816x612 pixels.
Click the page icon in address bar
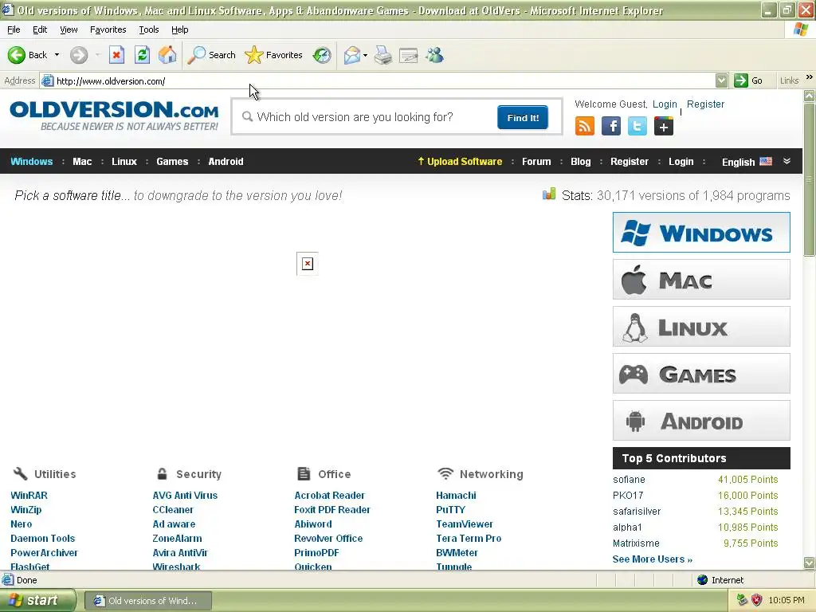[47, 80]
